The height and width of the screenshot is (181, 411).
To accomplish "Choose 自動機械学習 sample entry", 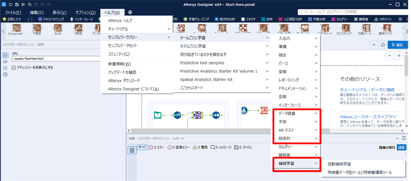I will tap(364, 164).
